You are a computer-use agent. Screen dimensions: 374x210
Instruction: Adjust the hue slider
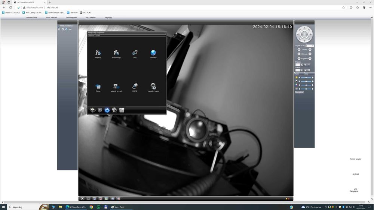pyautogui.click(x=306, y=89)
